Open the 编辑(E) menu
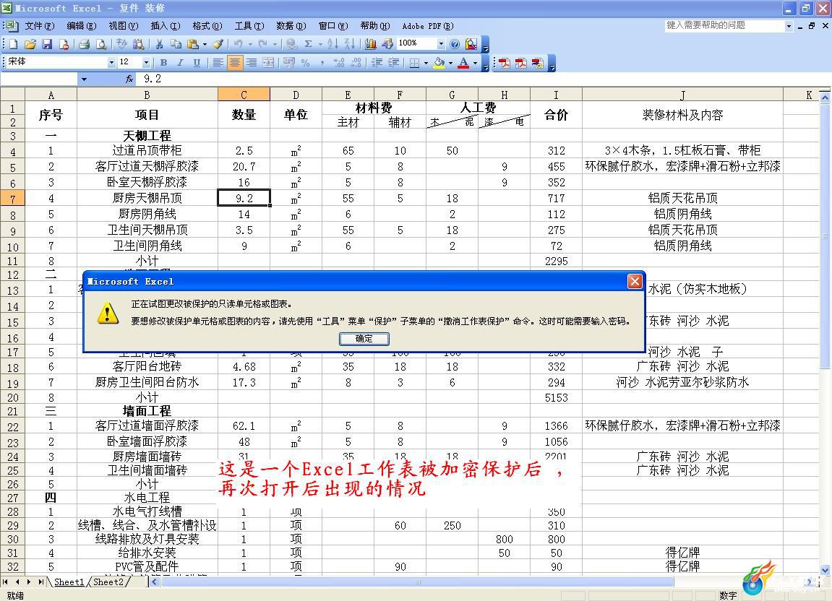This screenshot has height=601, width=832. 81,26
